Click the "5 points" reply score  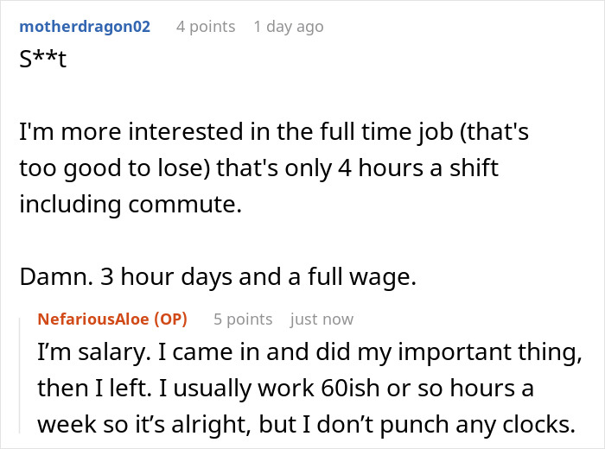click(243, 319)
